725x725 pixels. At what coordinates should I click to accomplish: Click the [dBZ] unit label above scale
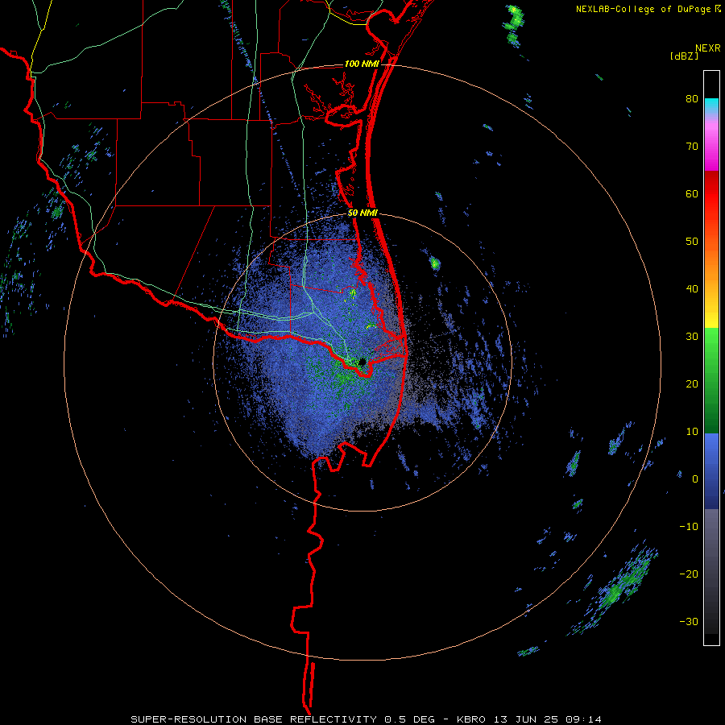point(684,56)
